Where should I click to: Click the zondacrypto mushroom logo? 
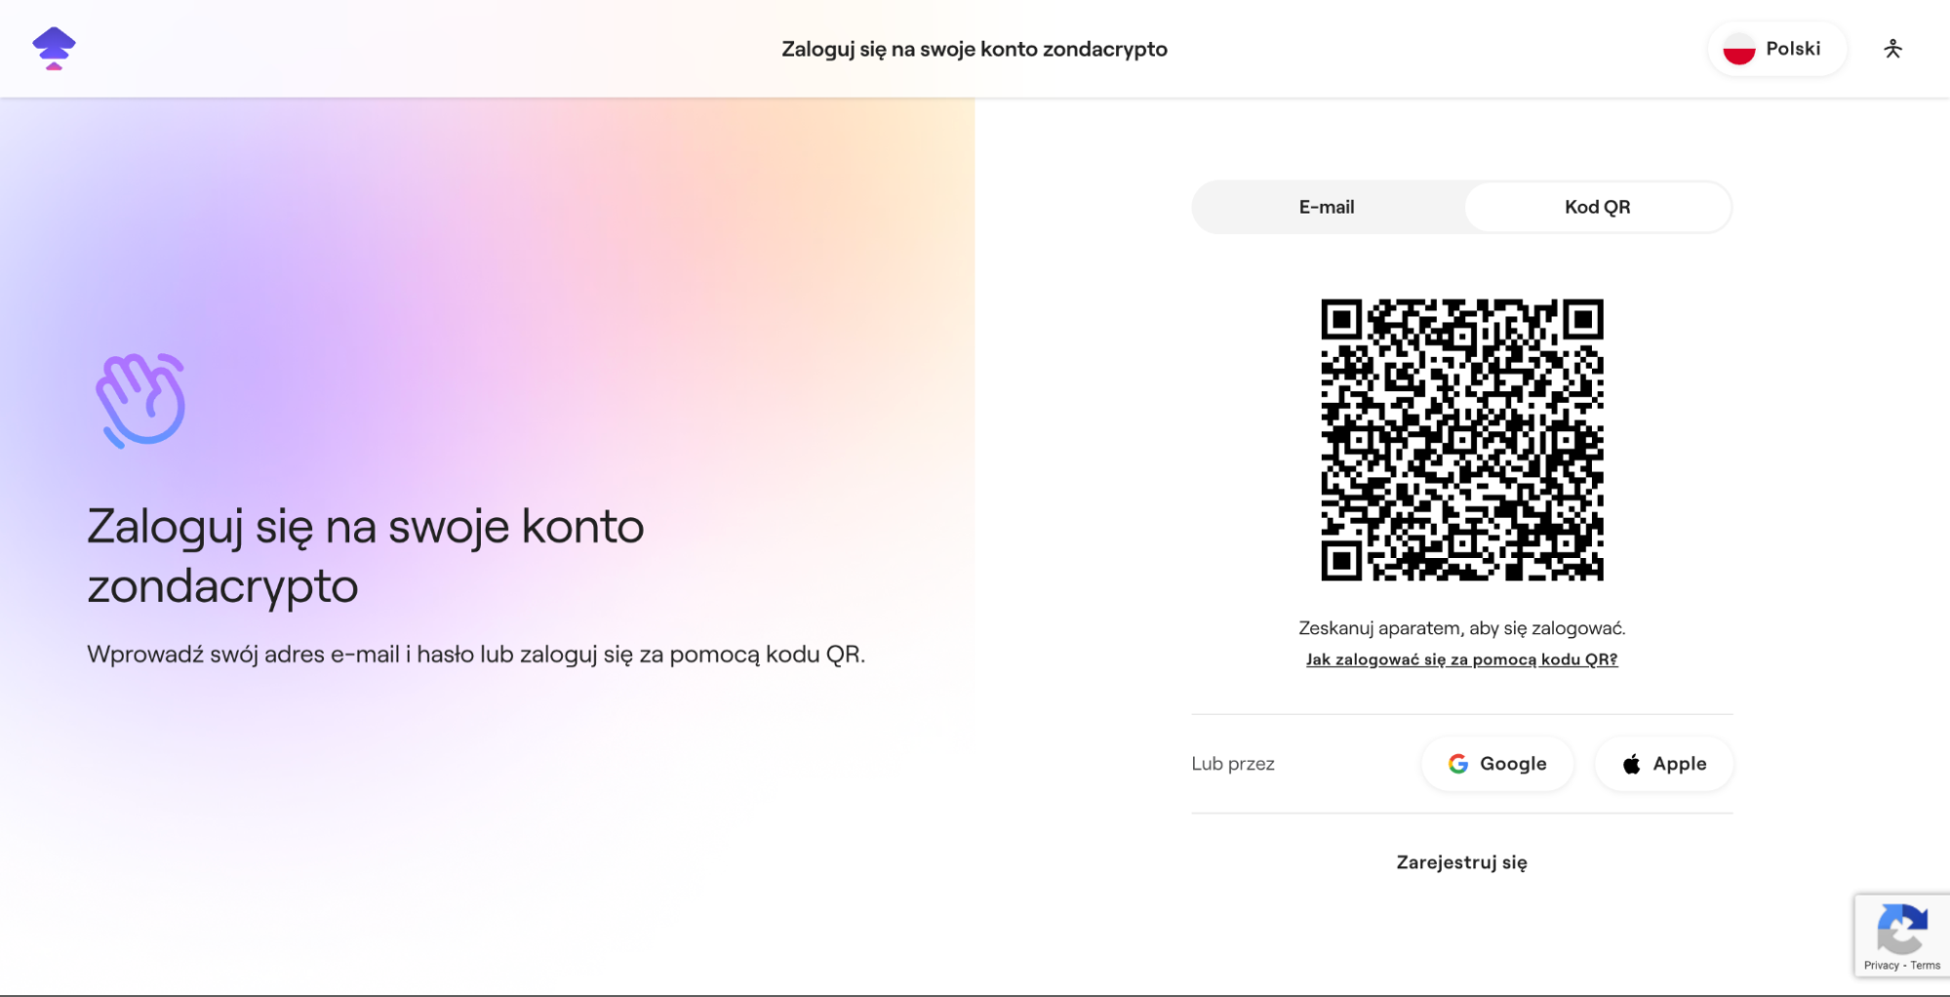(x=54, y=48)
